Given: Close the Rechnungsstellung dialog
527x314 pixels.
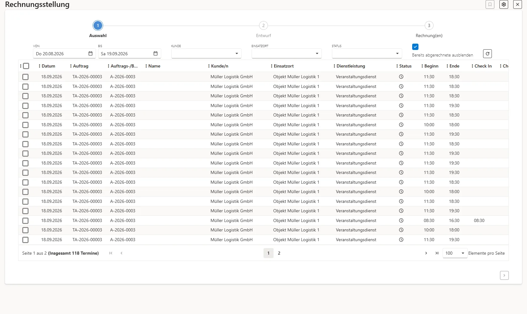Looking at the screenshot, I should coord(518,4).
